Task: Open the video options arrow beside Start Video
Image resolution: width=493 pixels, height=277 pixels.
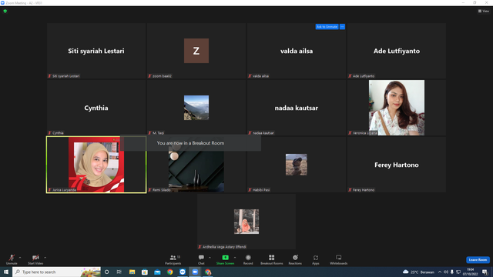Action: pos(45,258)
